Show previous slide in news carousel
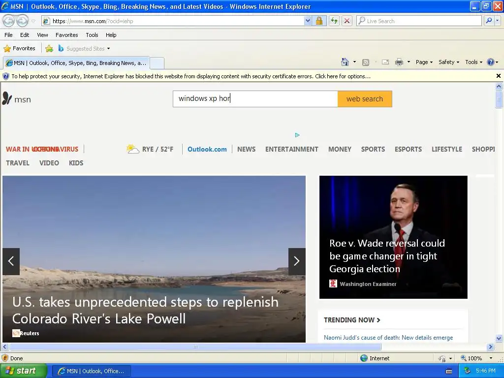The height and width of the screenshot is (378, 504). point(11,261)
